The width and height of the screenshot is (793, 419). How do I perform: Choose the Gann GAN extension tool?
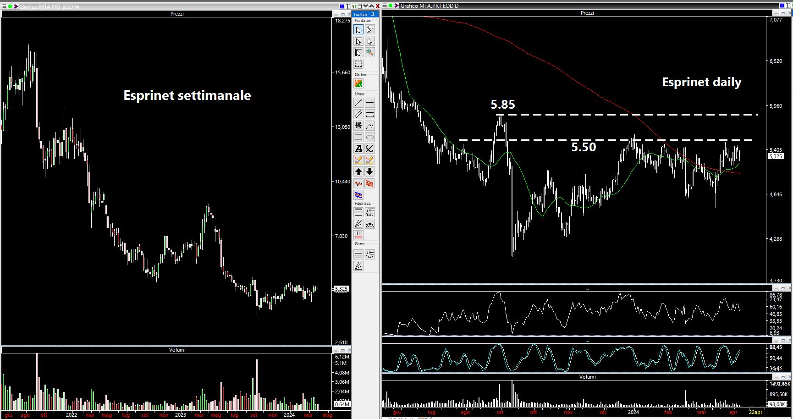pos(370,254)
